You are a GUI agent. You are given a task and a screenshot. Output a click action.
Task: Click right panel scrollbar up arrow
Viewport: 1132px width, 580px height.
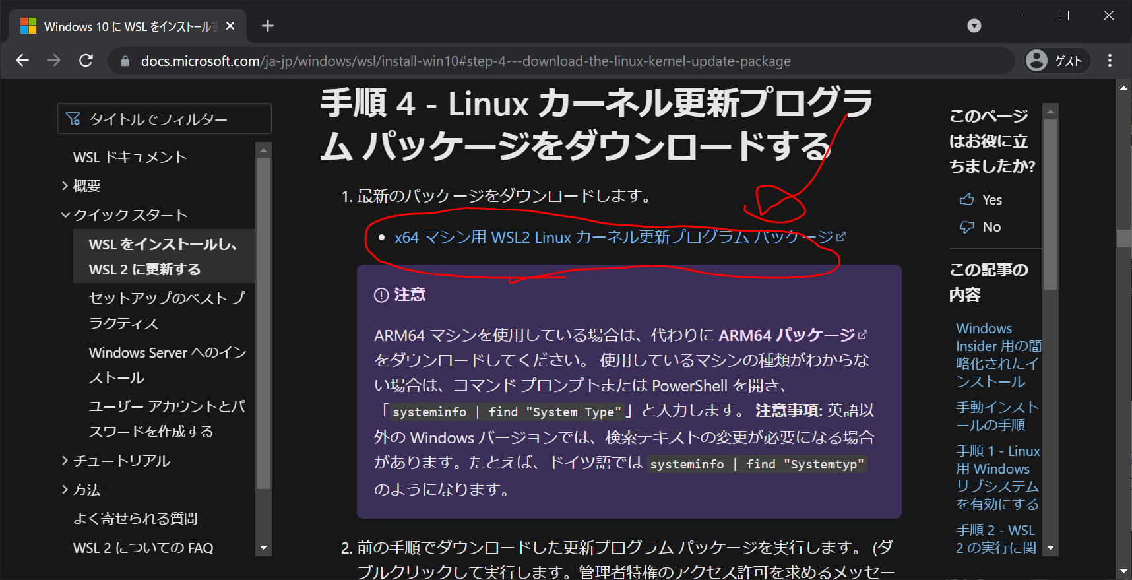[1050, 112]
